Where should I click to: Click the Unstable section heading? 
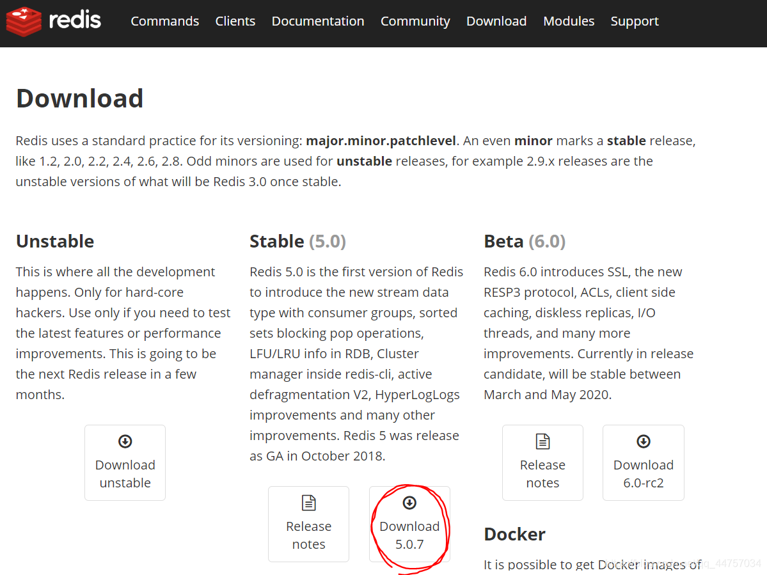point(55,241)
